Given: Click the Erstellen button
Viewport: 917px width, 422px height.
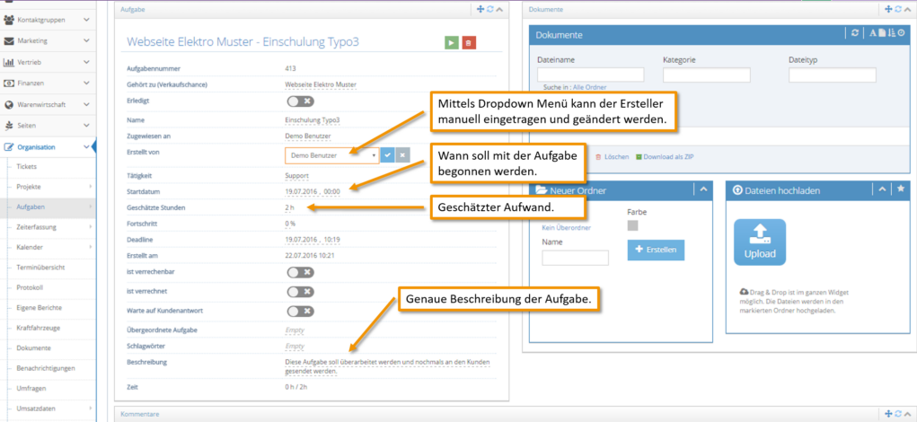Looking at the screenshot, I should click(656, 250).
